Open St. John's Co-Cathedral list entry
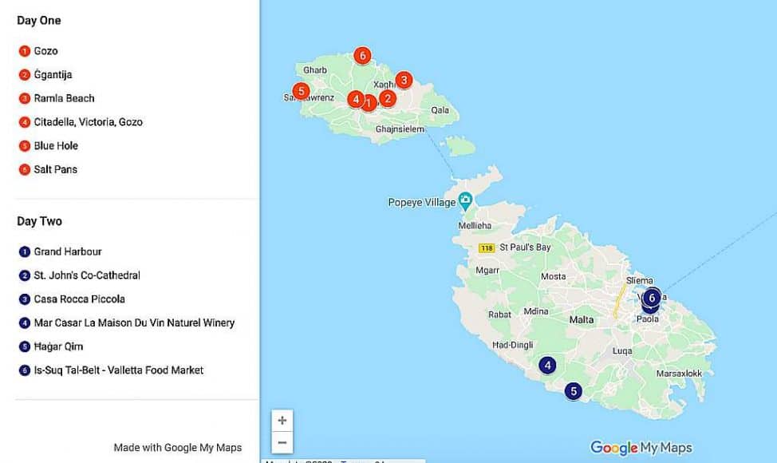 point(87,275)
